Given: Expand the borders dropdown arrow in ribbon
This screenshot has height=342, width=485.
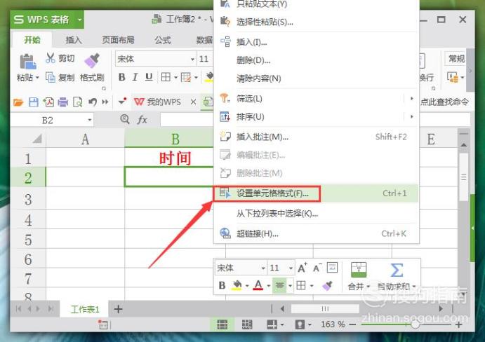Looking at the screenshot, I should point(175,77).
